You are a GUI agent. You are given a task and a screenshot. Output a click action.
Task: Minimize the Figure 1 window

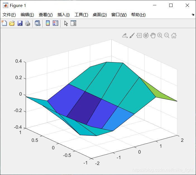coord(155,5)
